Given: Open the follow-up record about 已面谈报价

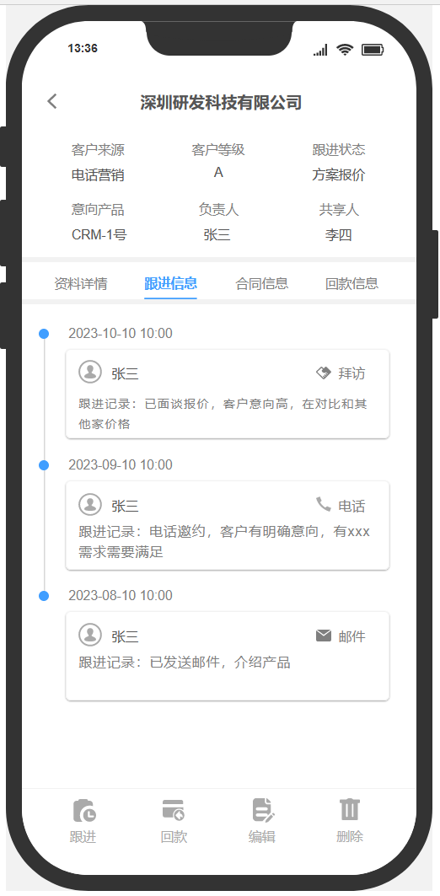Looking at the screenshot, I should pos(228,394).
